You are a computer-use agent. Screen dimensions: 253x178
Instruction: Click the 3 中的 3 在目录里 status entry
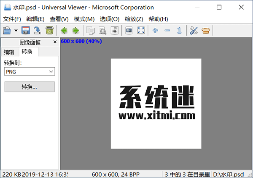[187, 175]
